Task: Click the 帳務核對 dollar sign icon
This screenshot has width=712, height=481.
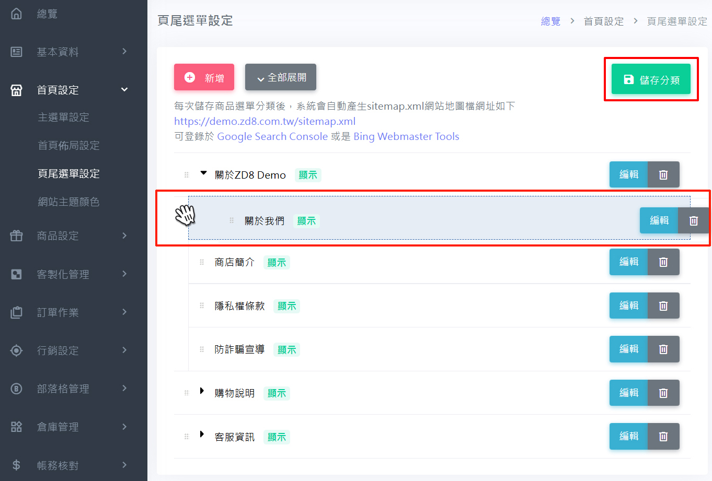Action: coord(17,465)
